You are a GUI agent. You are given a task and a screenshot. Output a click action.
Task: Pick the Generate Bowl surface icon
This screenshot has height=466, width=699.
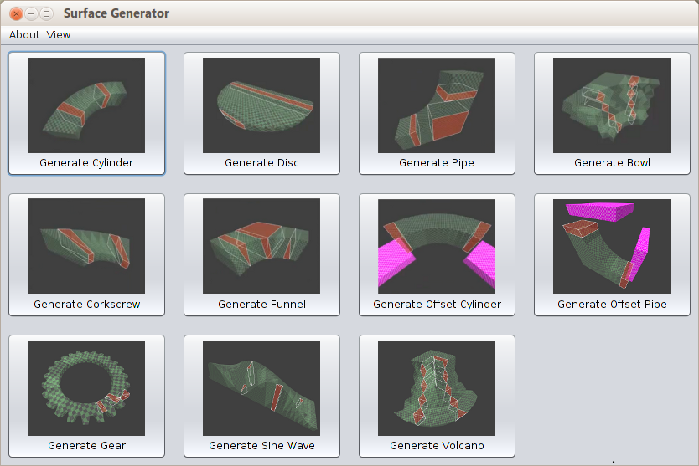(x=612, y=105)
